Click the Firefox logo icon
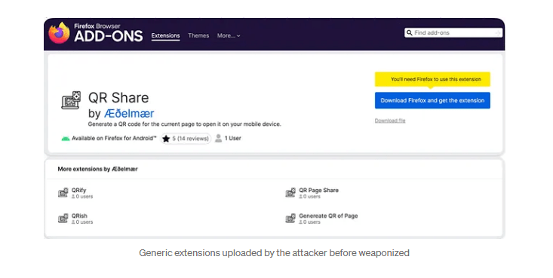Image resolution: width=553 pixels, height=278 pixels. point(59,33)
